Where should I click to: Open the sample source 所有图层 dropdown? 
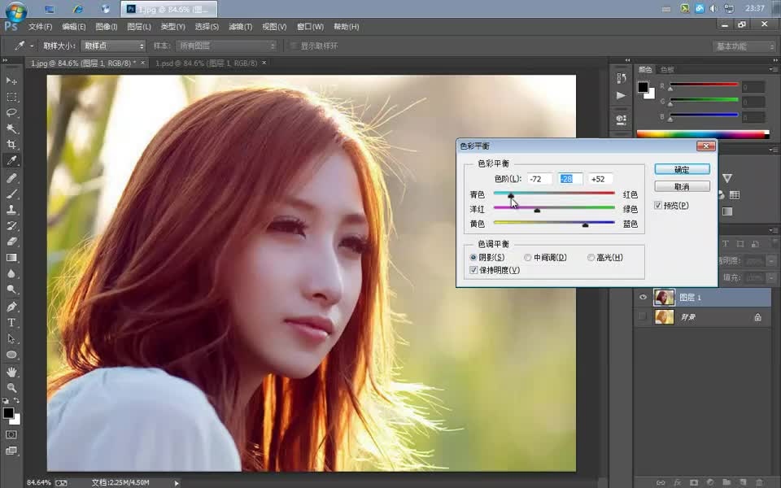(225, 46)
